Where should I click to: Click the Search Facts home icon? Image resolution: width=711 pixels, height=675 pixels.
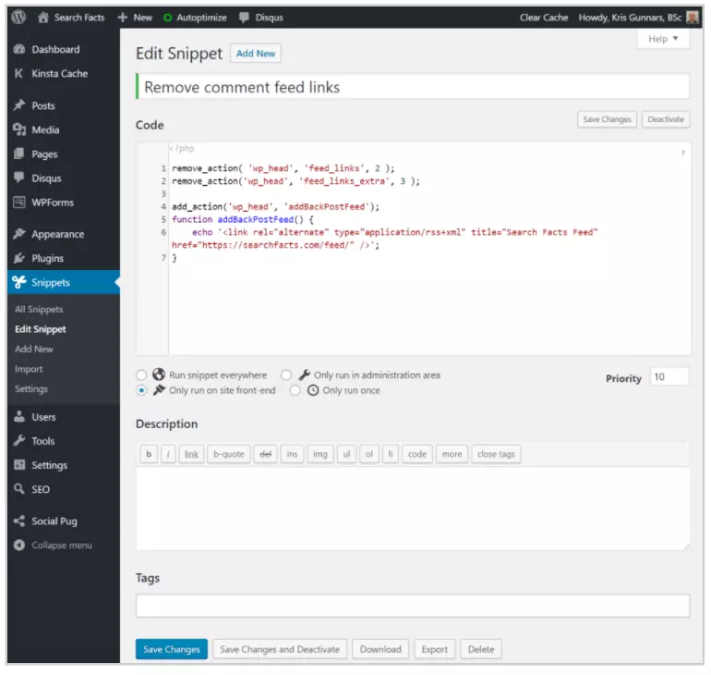[x=43, y=18]
